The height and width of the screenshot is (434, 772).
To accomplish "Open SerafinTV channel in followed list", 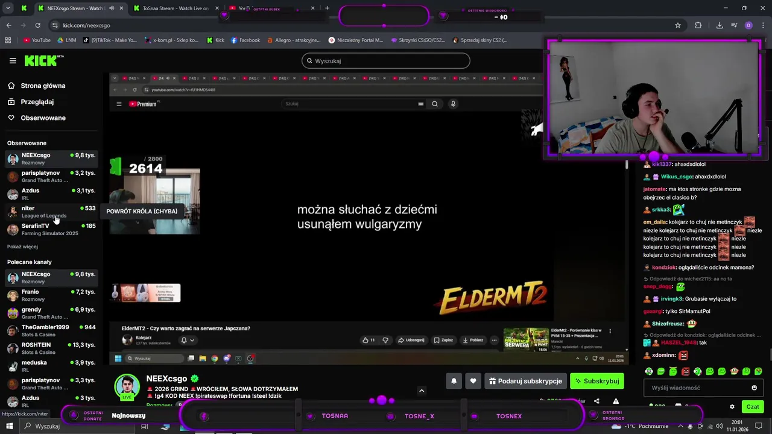I will [51, 229].
